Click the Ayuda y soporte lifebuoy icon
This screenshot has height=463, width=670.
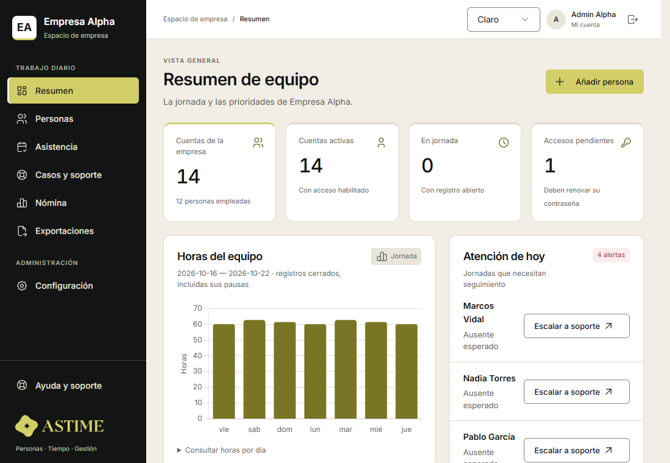22,385
